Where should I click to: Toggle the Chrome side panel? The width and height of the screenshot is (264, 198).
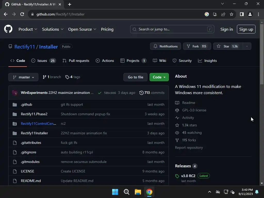click(242, 14)
